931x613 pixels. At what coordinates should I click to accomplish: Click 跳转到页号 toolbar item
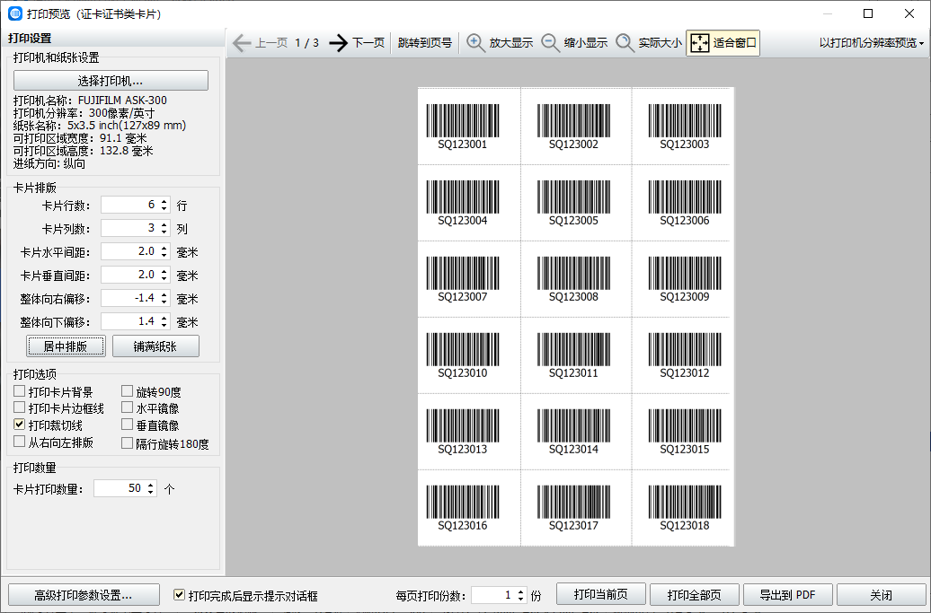click(424, 43)
